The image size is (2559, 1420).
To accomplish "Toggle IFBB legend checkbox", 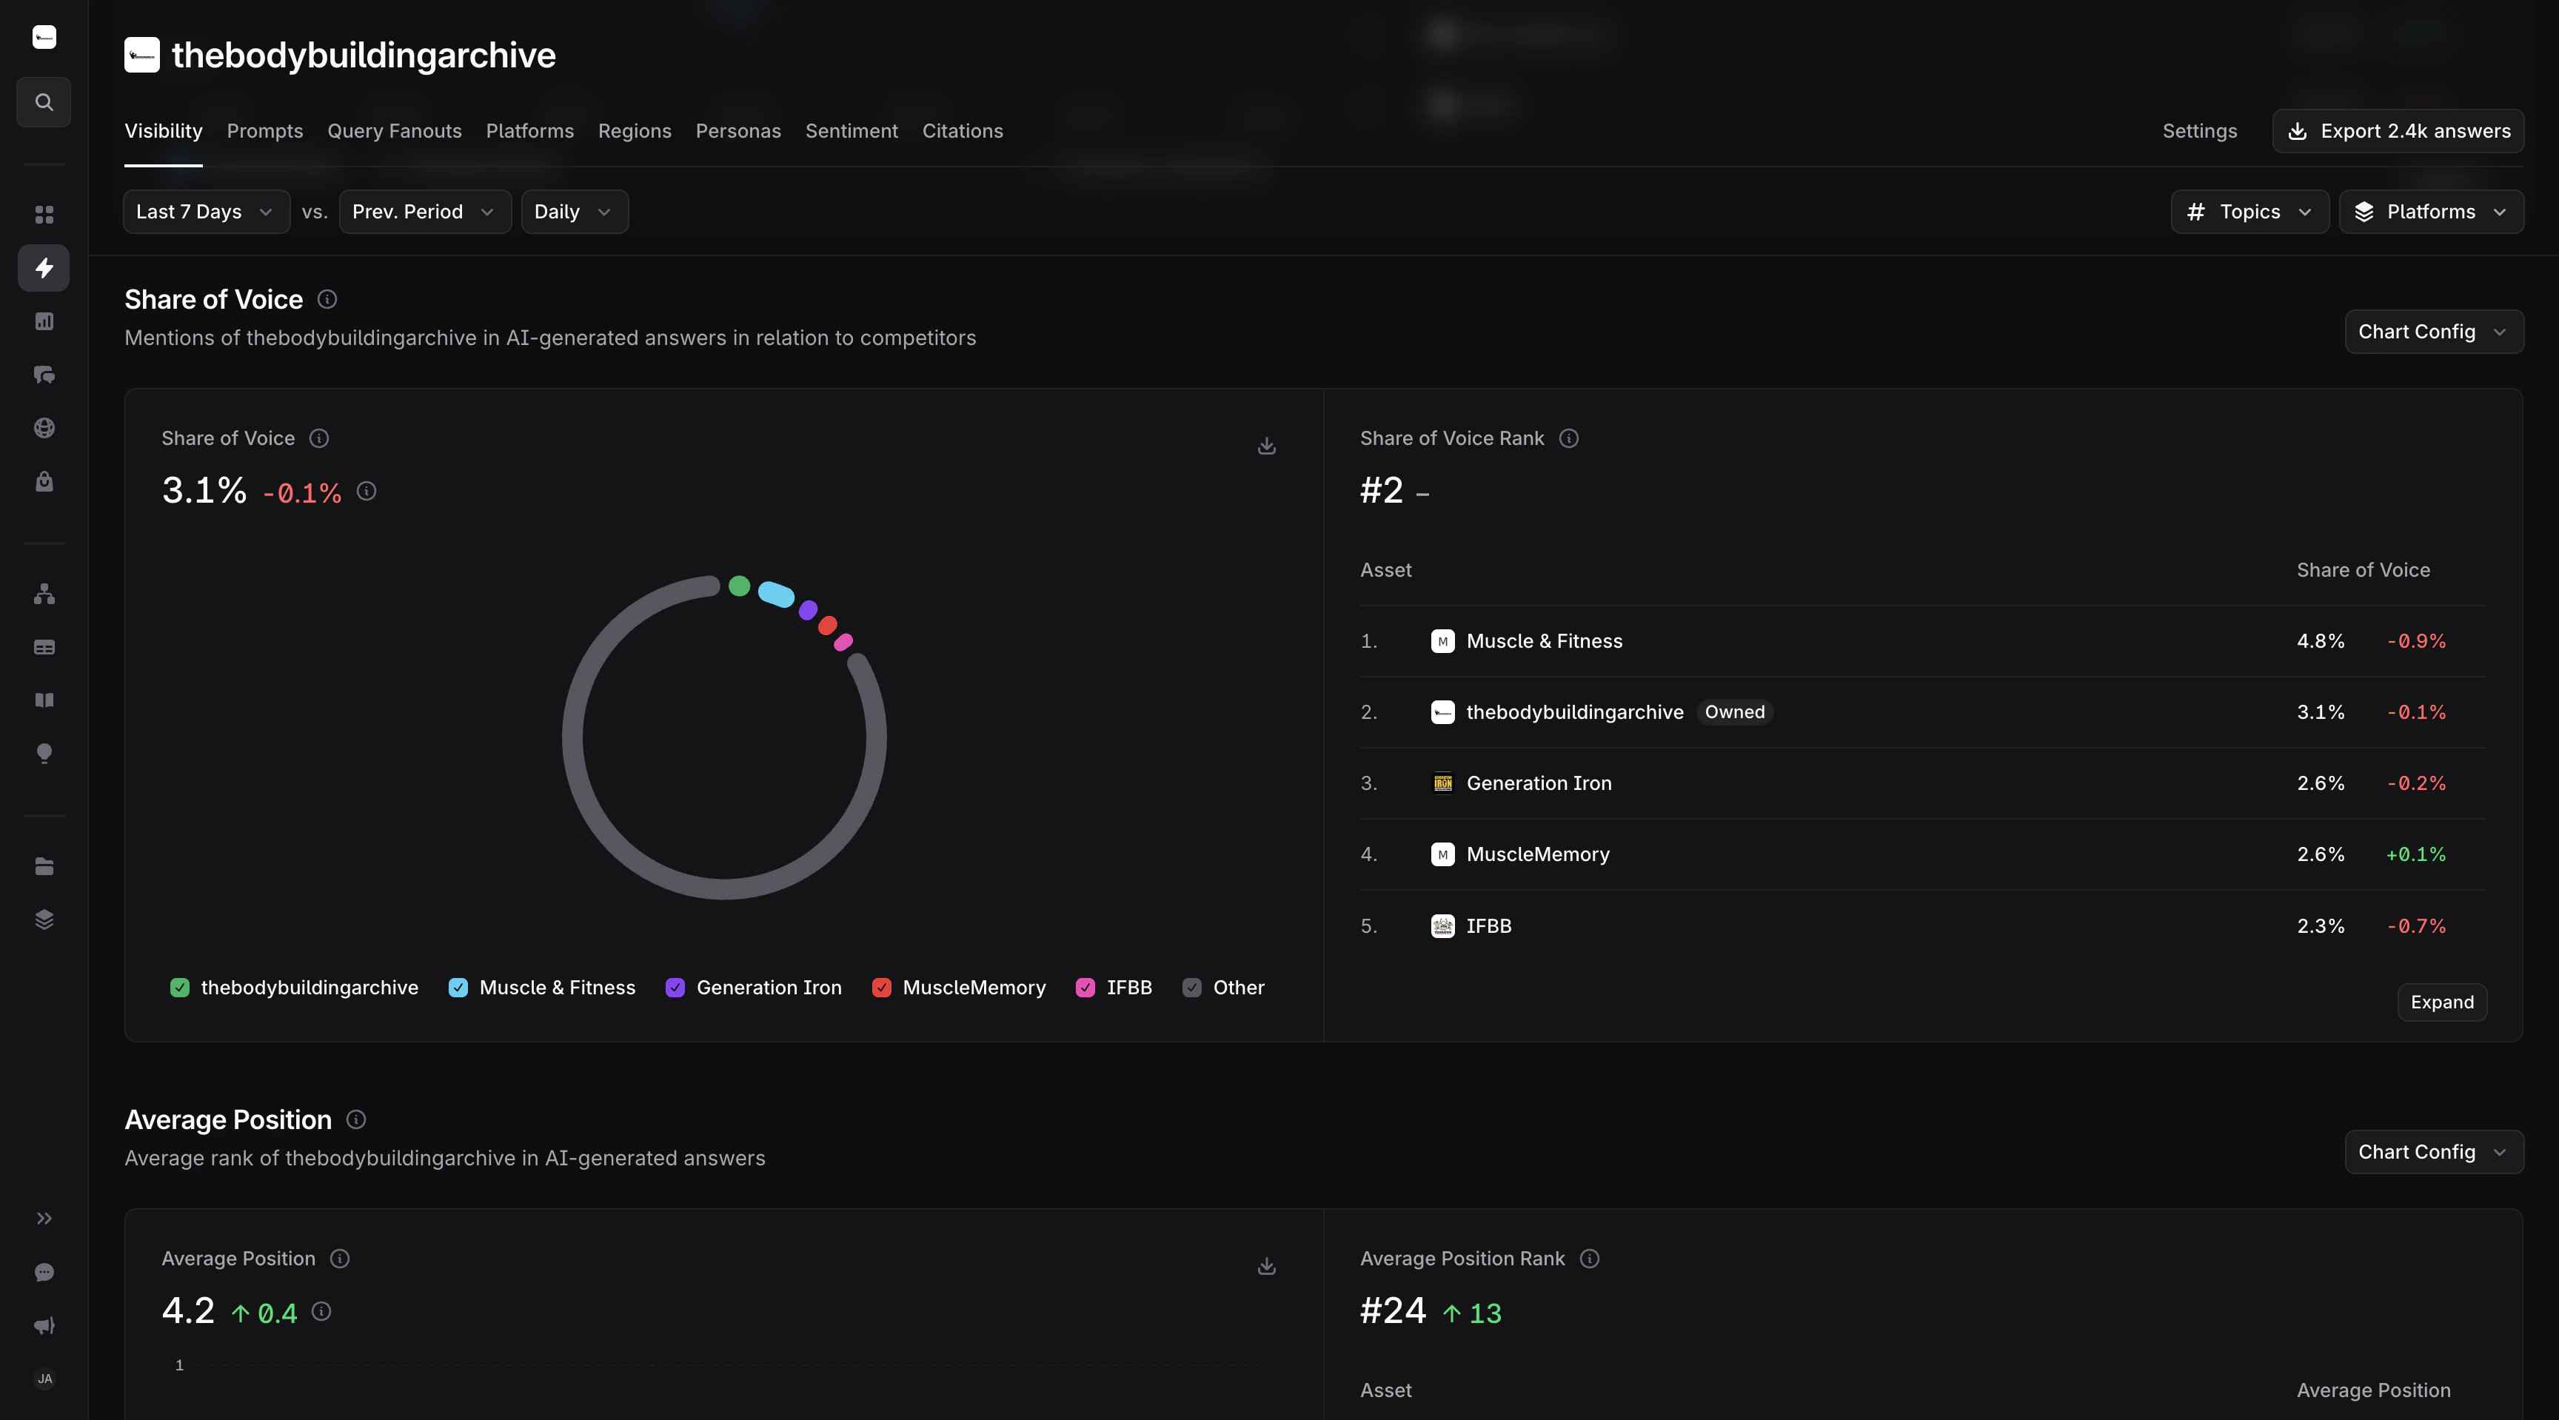I will [x=1086, y=988].
